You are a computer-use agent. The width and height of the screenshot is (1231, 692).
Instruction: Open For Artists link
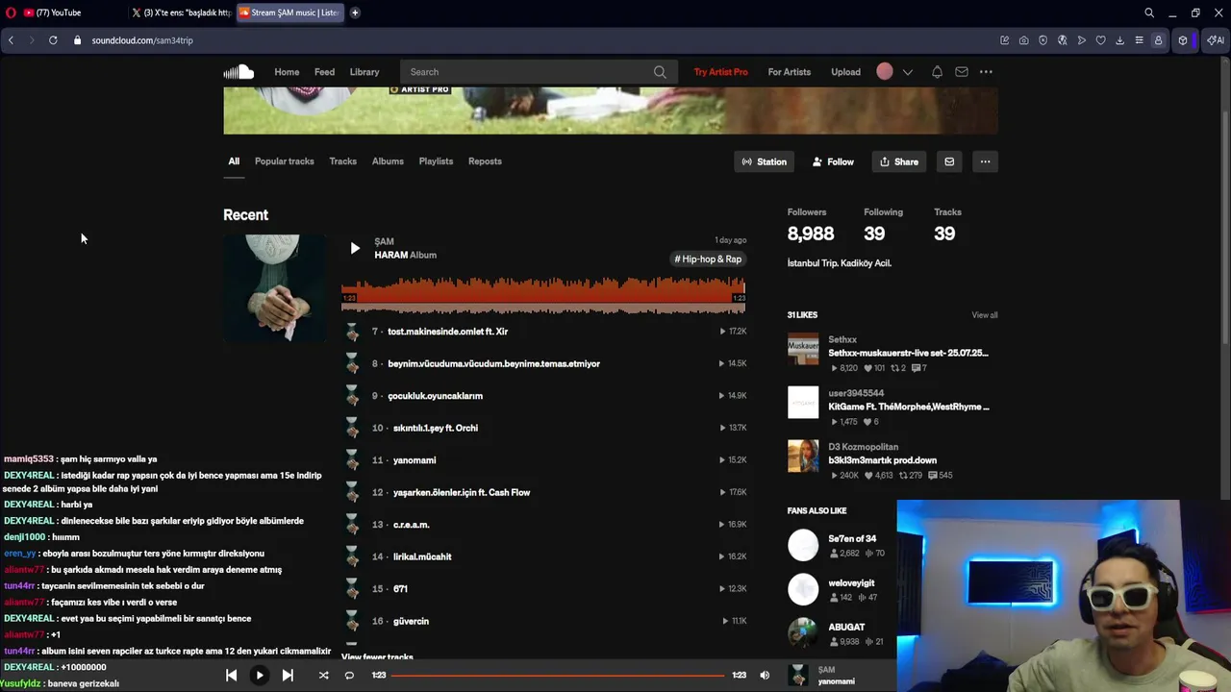pos(789,72)
